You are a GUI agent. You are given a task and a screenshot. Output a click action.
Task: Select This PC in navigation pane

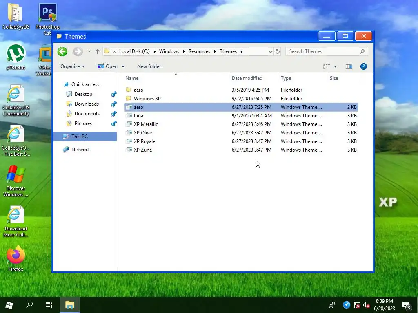(85, 136)
